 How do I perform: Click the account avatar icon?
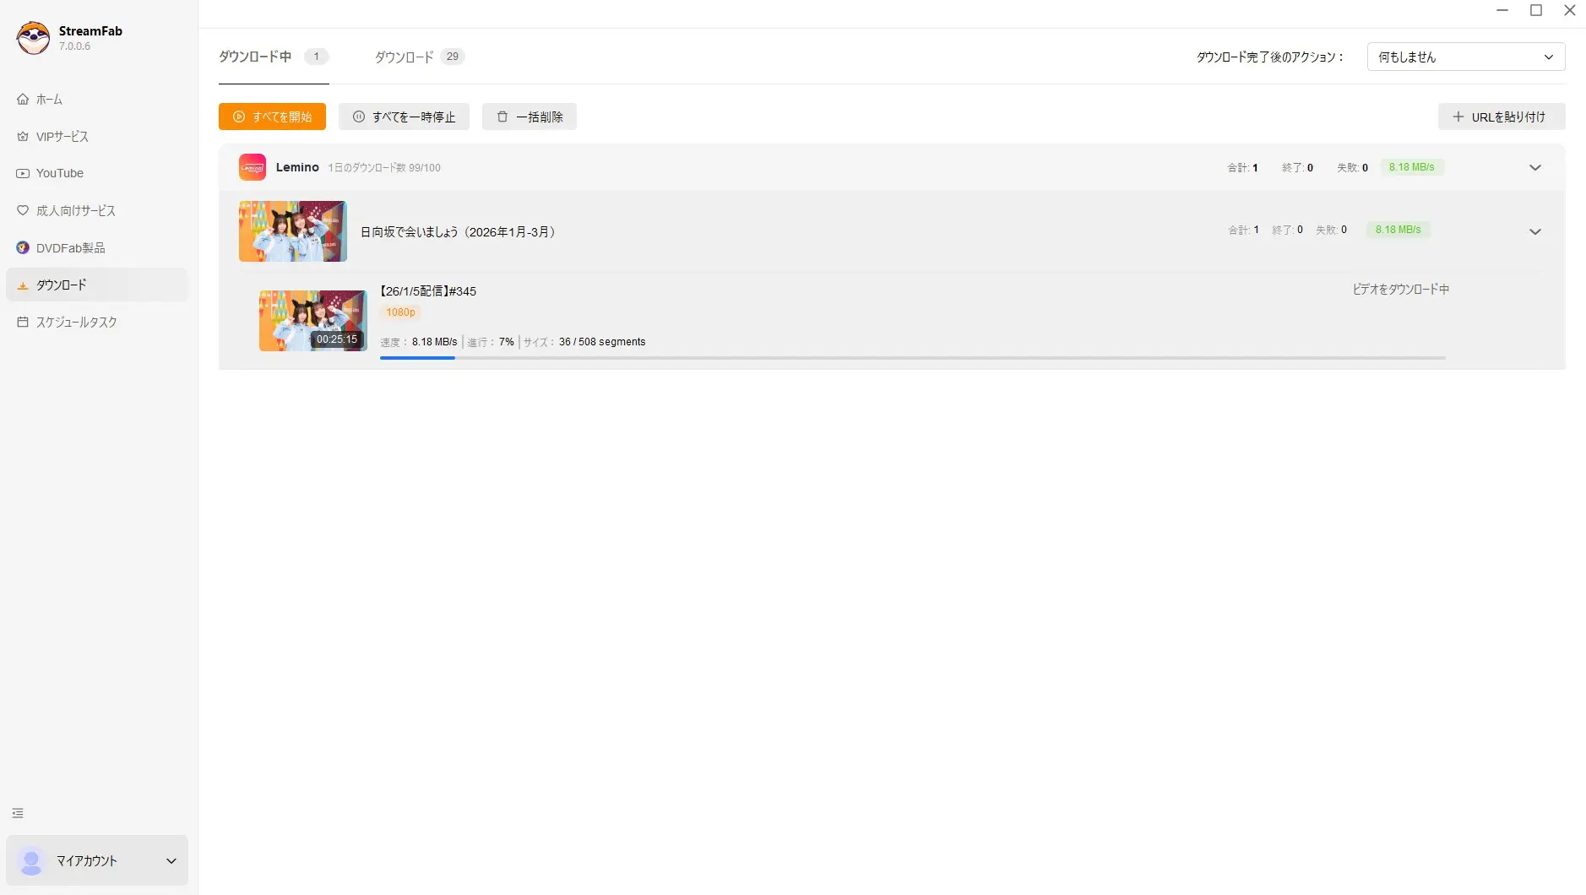coord(31,861)
